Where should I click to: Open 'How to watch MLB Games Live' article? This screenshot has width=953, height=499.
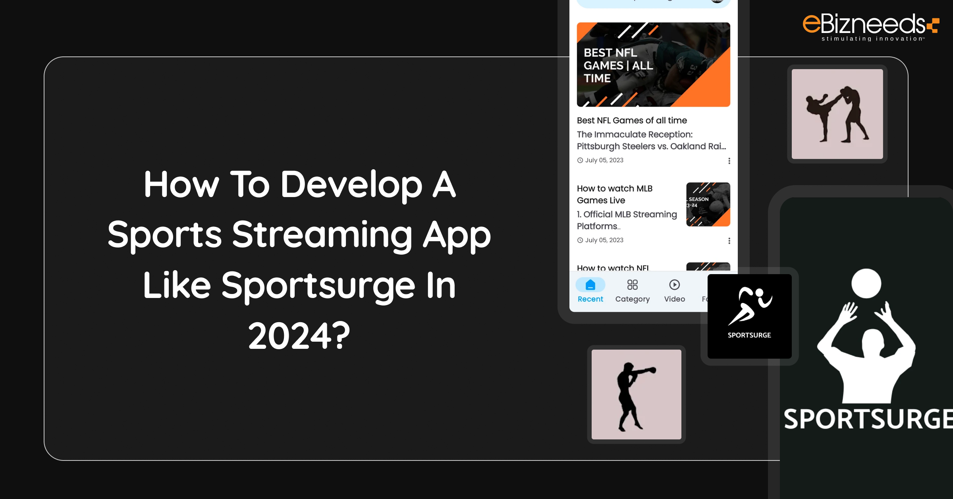click(614, 194)
